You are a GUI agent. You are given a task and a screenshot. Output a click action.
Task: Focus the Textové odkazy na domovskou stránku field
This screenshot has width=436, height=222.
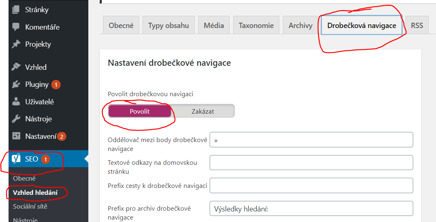pos(311,162)
